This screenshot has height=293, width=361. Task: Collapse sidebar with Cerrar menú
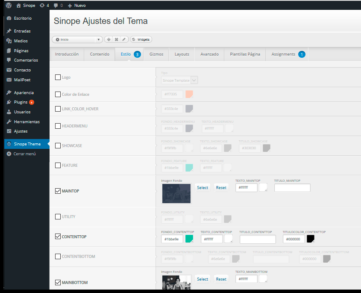(x=24, y=154)
